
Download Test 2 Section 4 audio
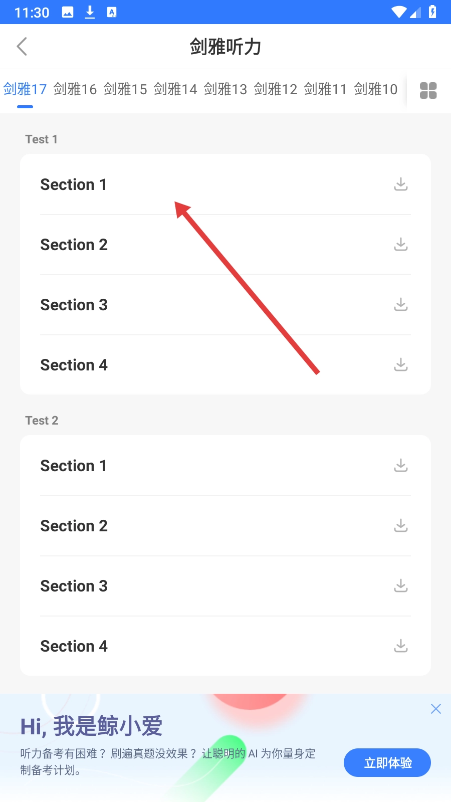point(400,646)
